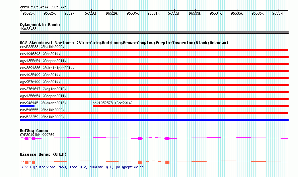Click the red loss bar under nsv516555 (Shaikh2009)

[x=154, y=113]
